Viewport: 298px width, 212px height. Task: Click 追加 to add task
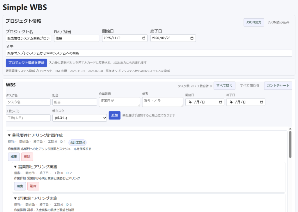(x=114, y=115)
